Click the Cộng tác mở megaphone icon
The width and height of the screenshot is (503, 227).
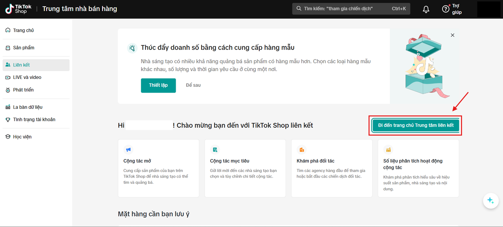point(128,150)
